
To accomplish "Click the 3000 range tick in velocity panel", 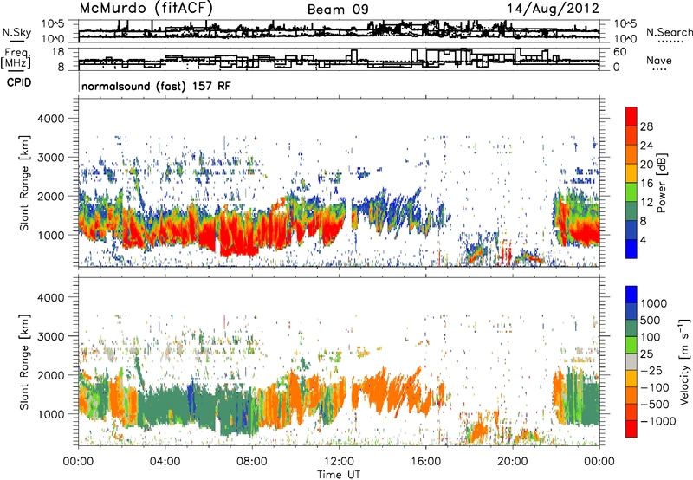I will [x=51, y=336].
